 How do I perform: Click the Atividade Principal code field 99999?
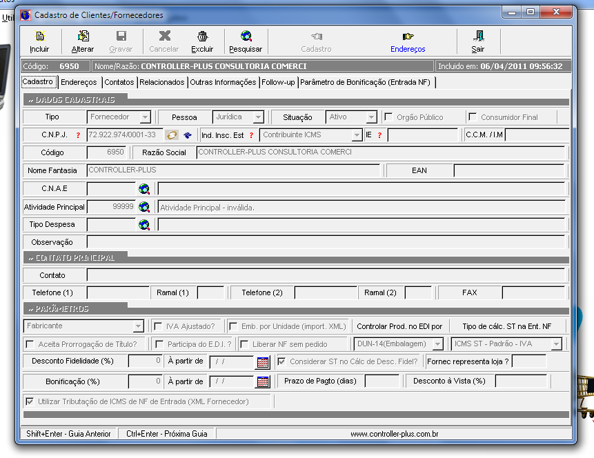click(x=111, y=207)
